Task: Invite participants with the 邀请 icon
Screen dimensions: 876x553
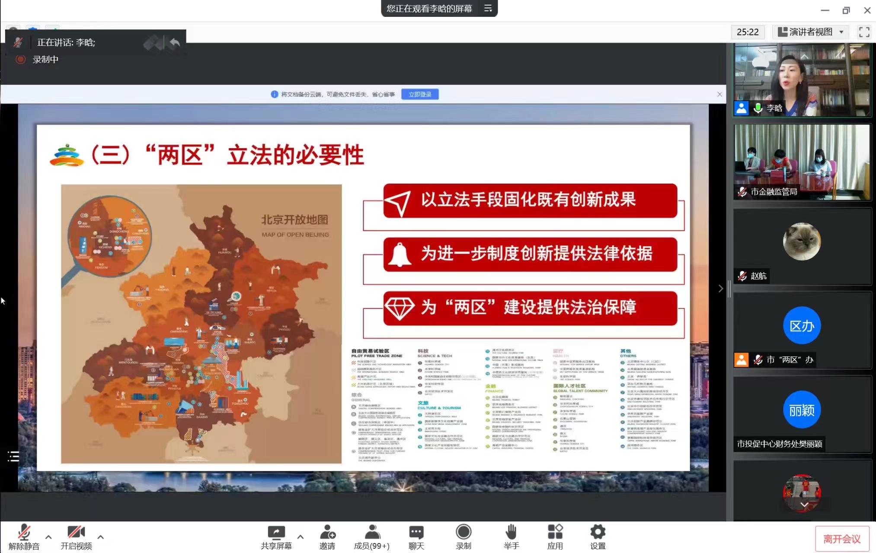Action: click(328, 536)
